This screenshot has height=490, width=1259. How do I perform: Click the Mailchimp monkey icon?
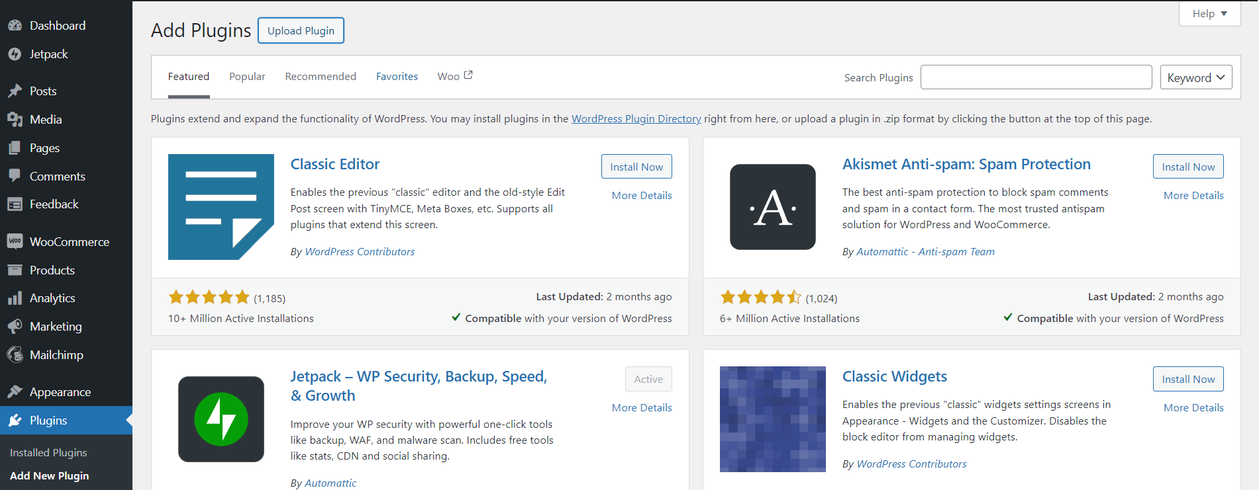(15, 355)
